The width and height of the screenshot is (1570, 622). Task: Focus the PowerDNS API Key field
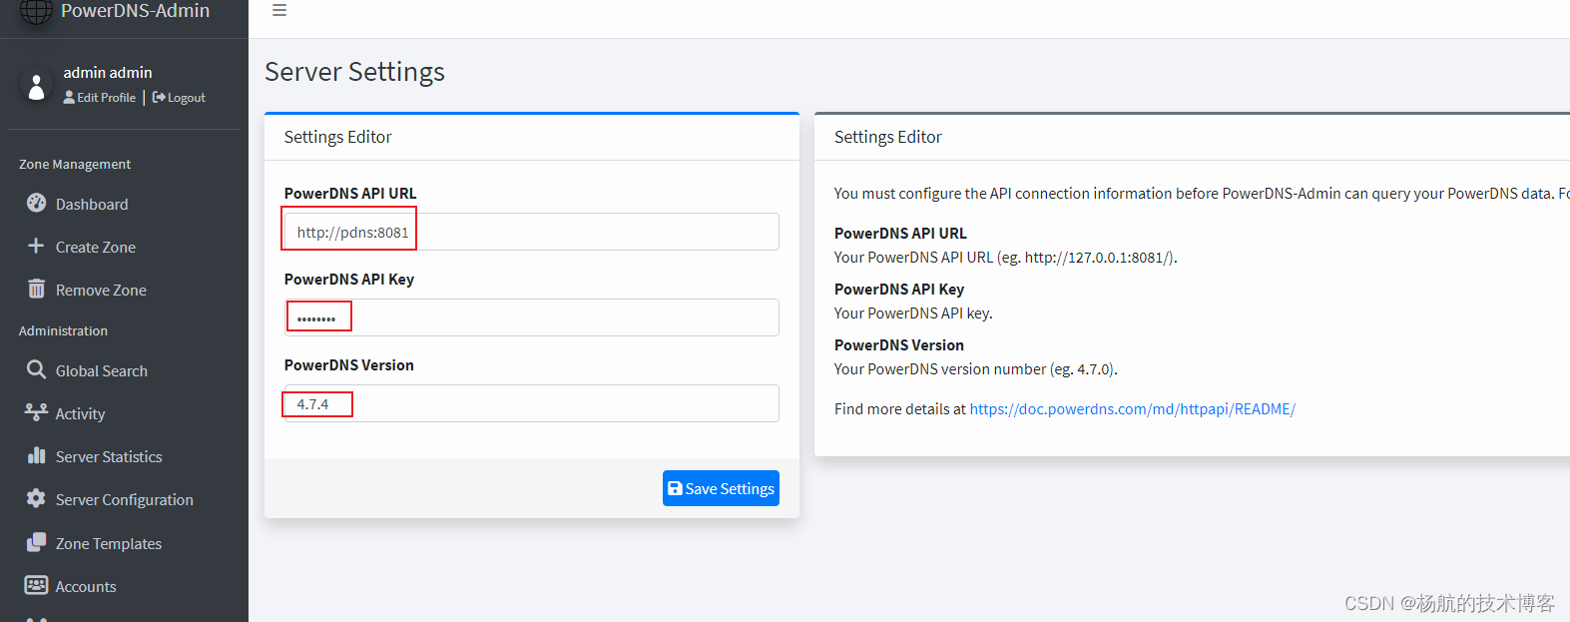[x=531, y=317]
